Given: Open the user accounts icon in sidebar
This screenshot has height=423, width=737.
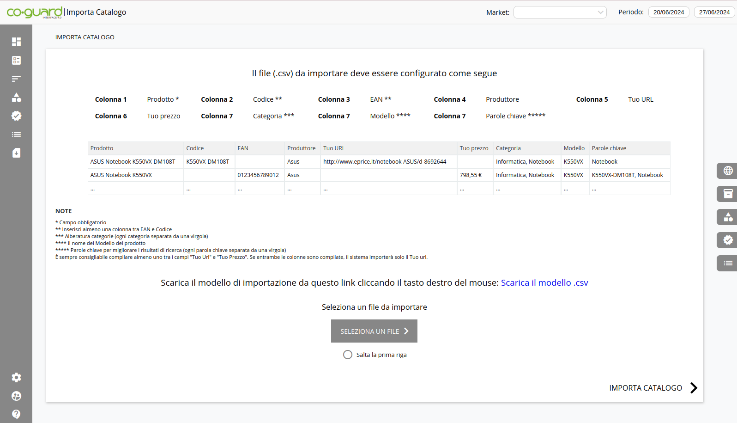Looking at the screenshot, I should 16,396.
